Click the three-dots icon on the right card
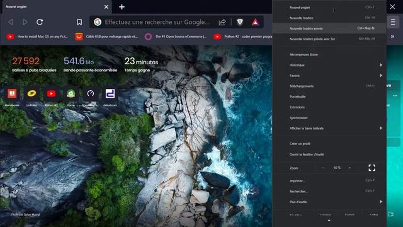This screenshot has height=227, width=403. [x=395, y=95]
